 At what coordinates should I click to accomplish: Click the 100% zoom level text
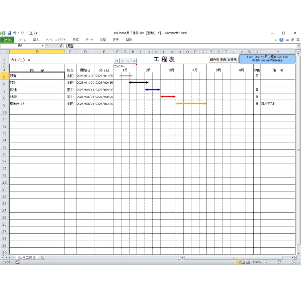tap(257, 262)
